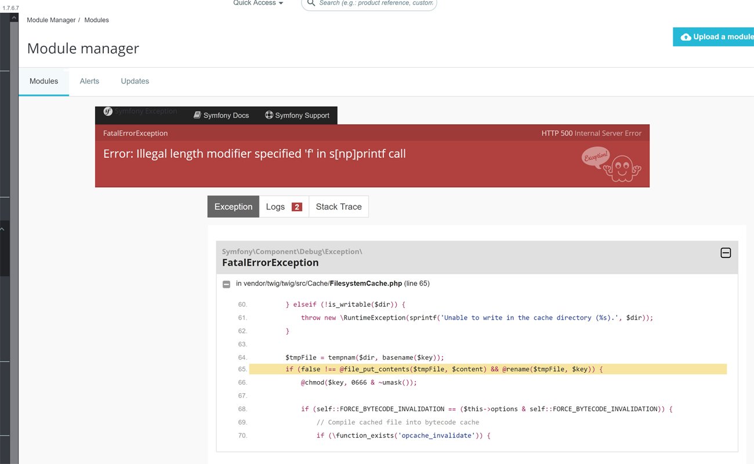Click the magnifier search icon
Image resolution: width=754 pixels, height=464 pixels.
(x=311, y=3)
